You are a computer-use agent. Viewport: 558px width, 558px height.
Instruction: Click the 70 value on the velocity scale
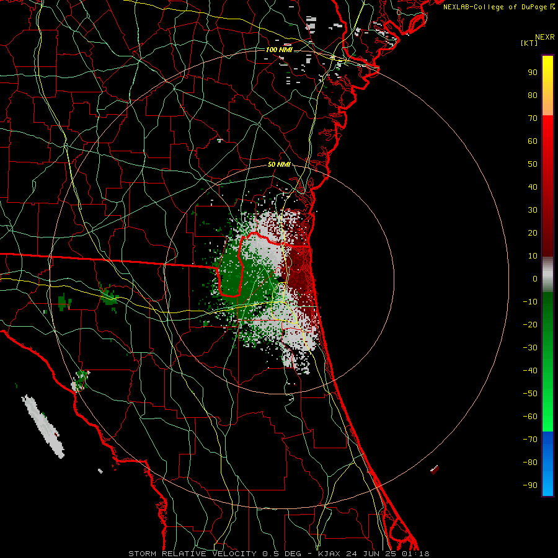(x=533, y=118)
